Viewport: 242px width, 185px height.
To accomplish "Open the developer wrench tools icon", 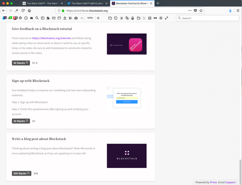I will pos(17,11).
